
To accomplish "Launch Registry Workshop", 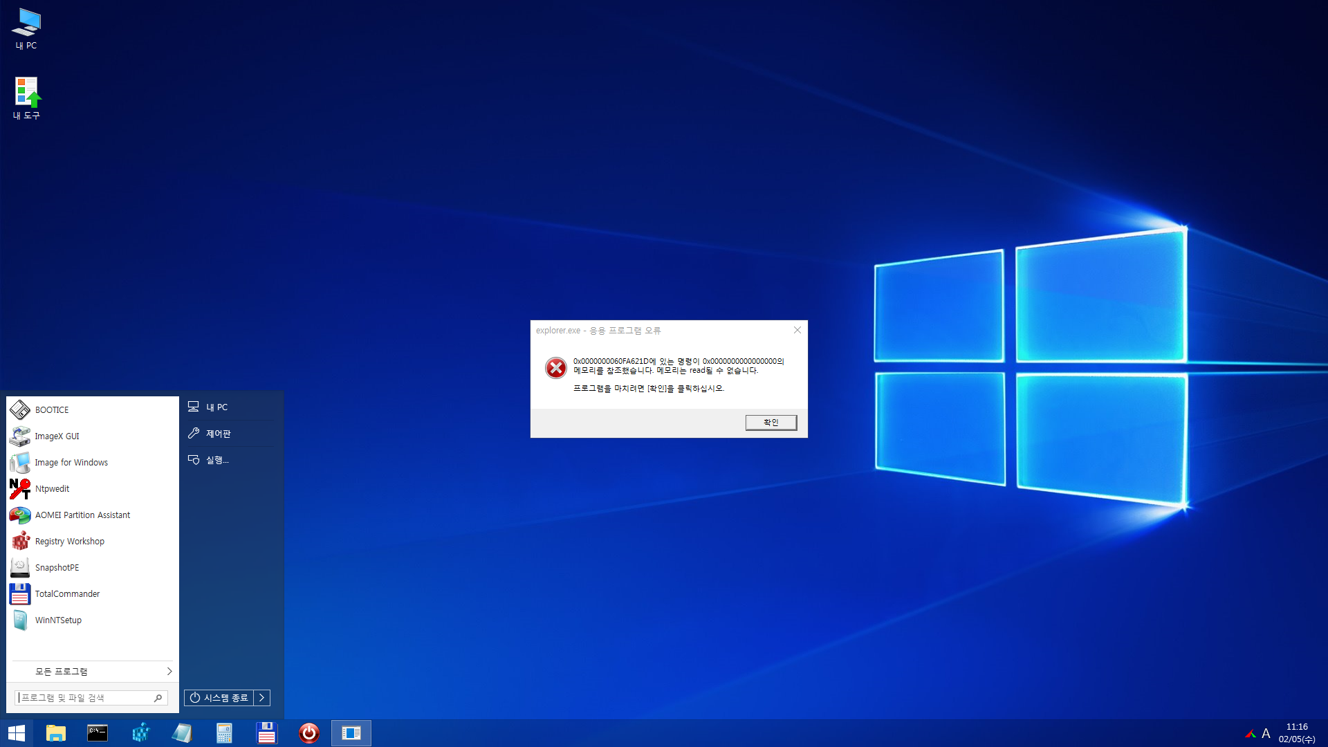I will tap(93, 541).
